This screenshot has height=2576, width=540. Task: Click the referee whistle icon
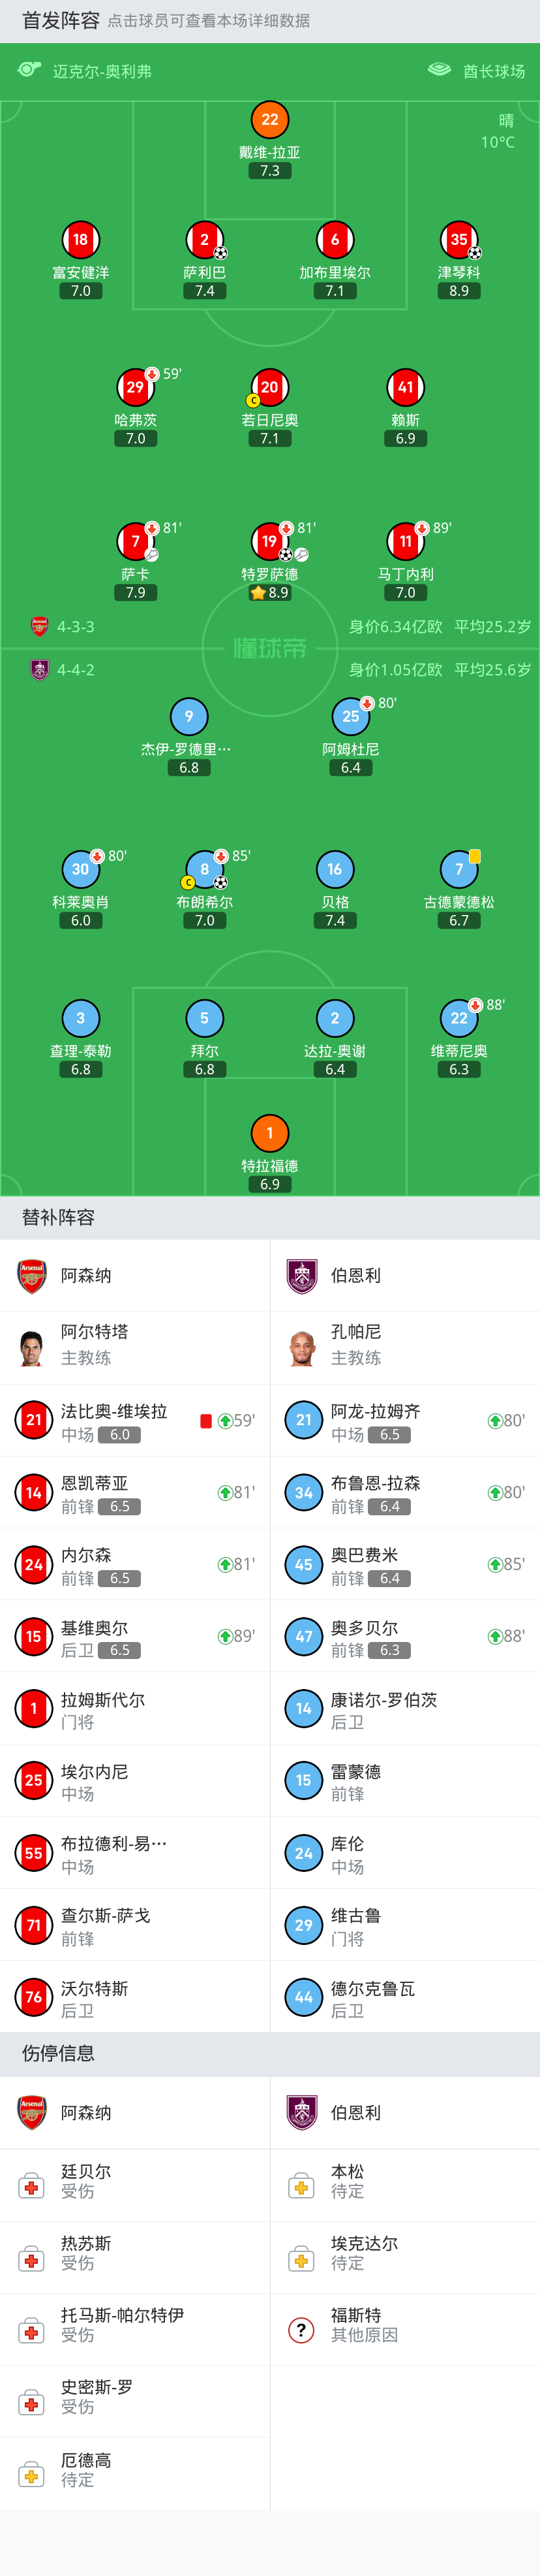(x=29, y=70)
